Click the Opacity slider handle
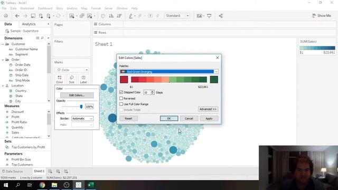 (81, 107)
